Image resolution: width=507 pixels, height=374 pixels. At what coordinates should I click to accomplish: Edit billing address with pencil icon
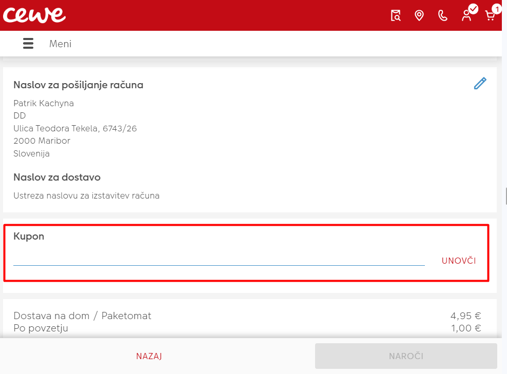pos(480,84)
